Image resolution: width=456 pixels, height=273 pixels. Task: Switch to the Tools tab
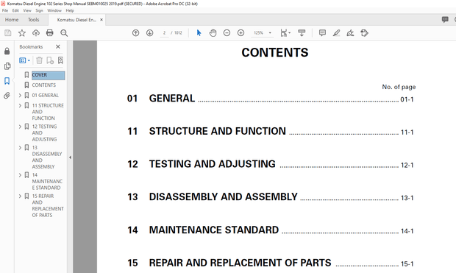(33, 19)
